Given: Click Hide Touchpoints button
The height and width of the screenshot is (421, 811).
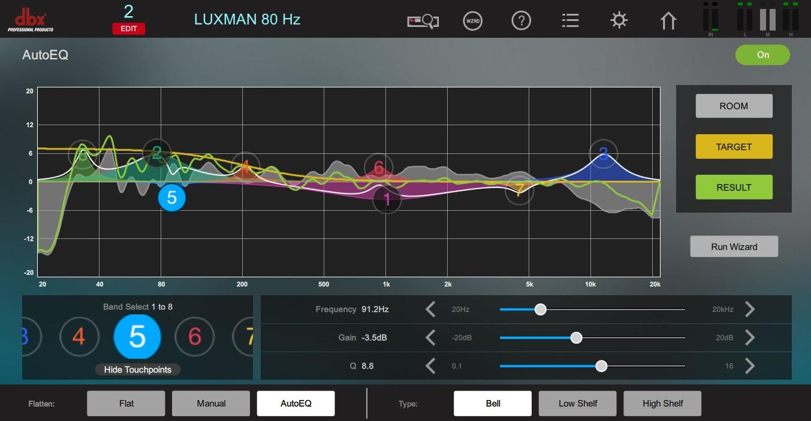Looking at the screenshot, I should pyautogui.click(x=138, y=369).
